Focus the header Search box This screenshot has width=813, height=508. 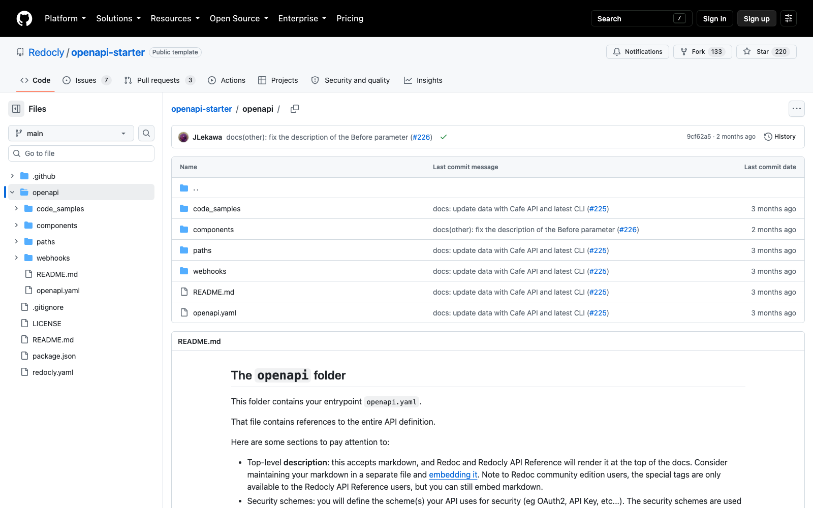[x=641, y=19]
